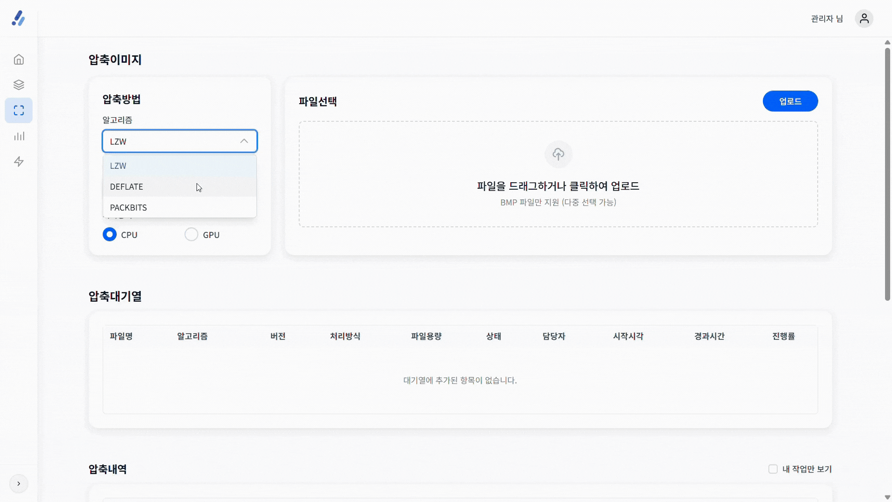Screen dimensions: 892x502
Task: Enable the 내 작업만 보기 checkbox
Action: point(773,469)
